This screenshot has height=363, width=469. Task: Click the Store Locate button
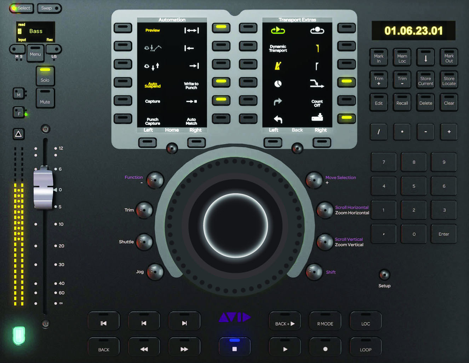pyautogui.click(x=449, y=80)
